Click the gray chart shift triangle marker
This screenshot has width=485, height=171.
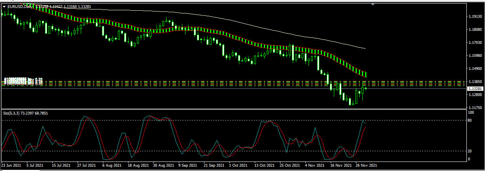(373, 5)
